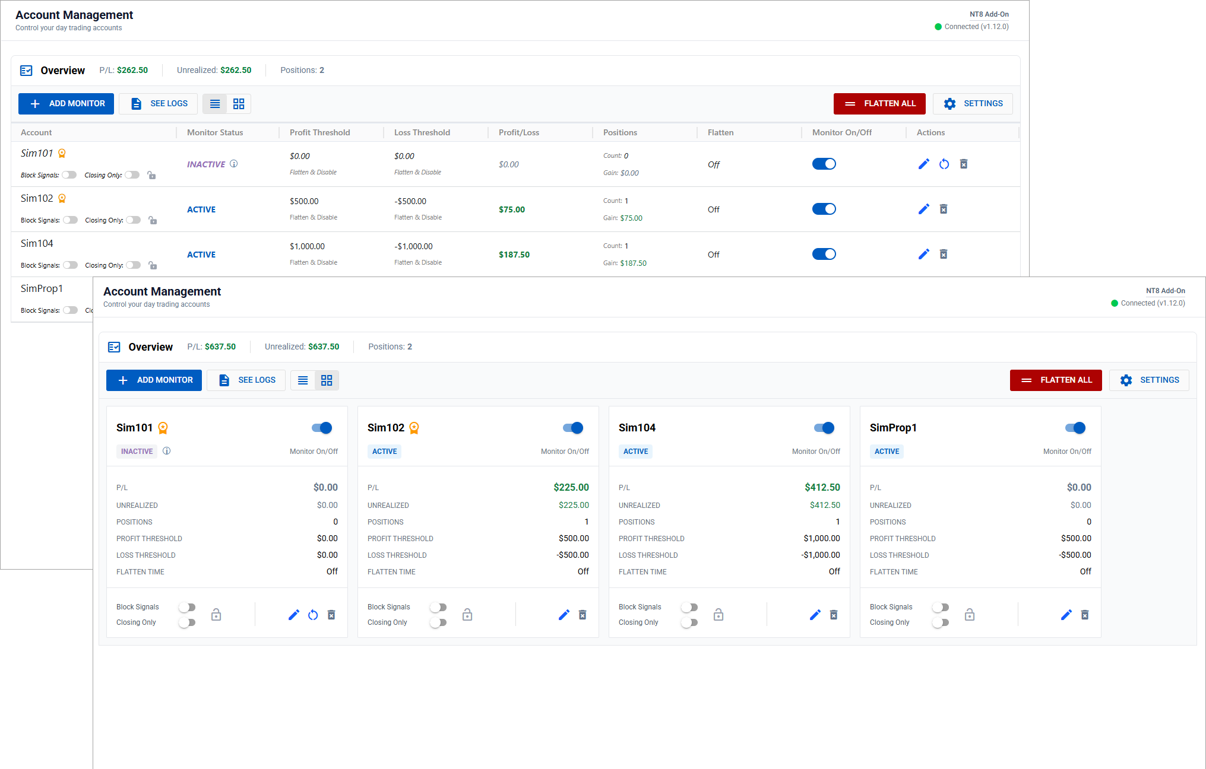
Task: Switch to grid view in upper toolbar
Action: coord(239,104)
